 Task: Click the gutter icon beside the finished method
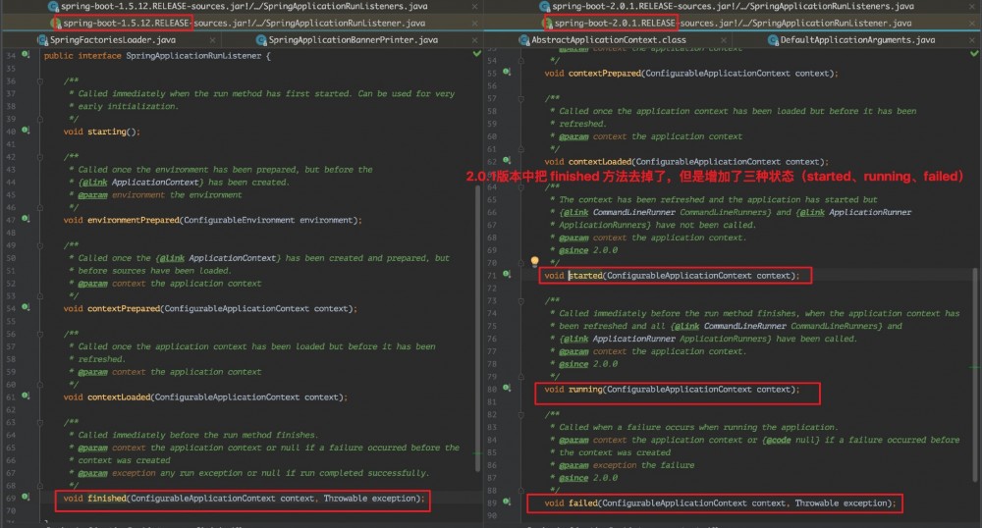[26, 498]
